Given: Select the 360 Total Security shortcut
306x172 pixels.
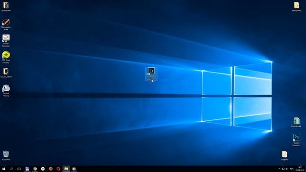Looking at the screenshot, I should pyautogui.click(x=6, y=57).
